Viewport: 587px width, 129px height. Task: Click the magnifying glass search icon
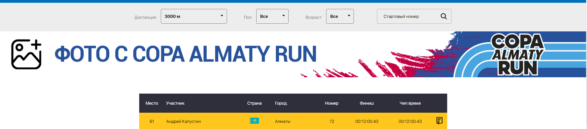click(443, 16)
